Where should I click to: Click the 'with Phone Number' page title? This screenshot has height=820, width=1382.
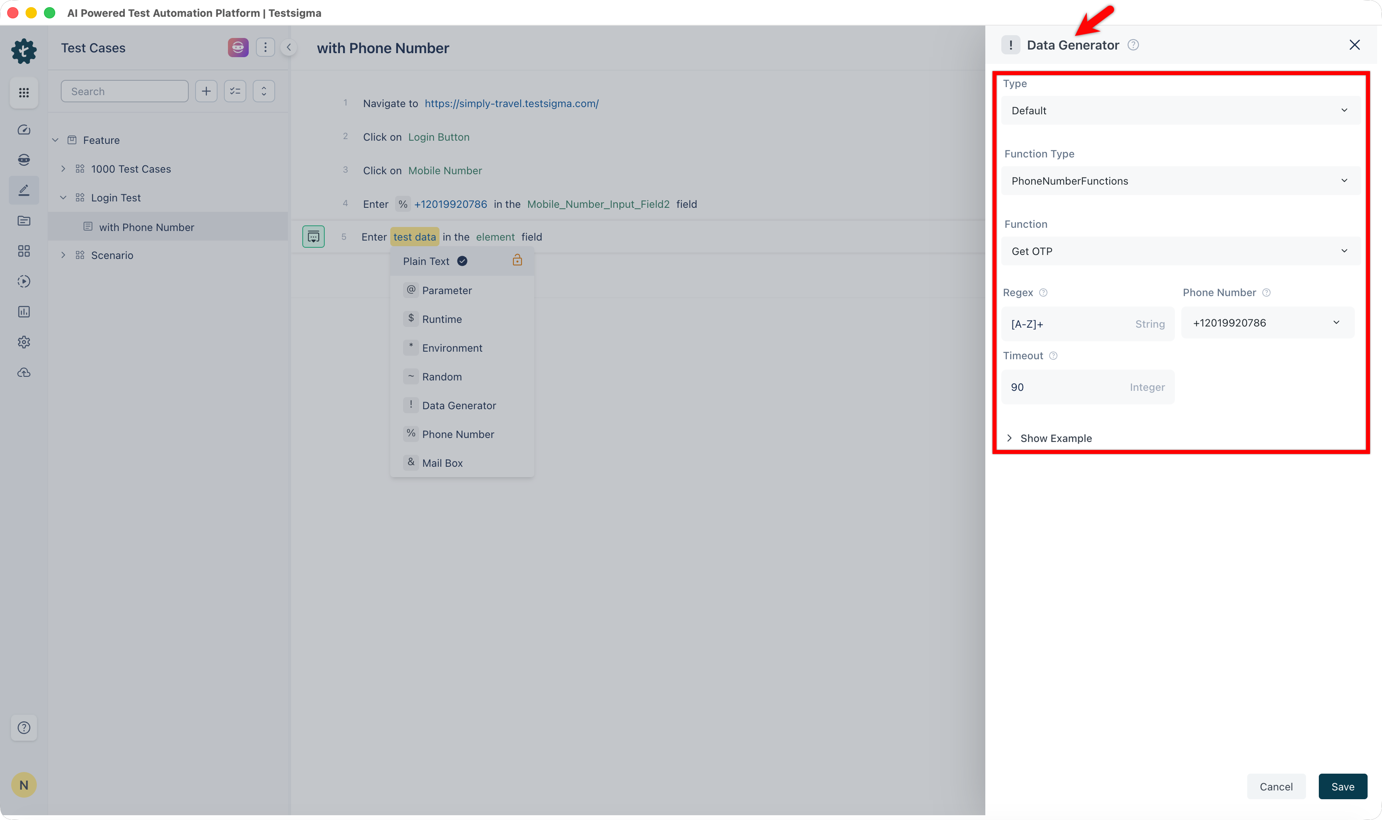383,48
